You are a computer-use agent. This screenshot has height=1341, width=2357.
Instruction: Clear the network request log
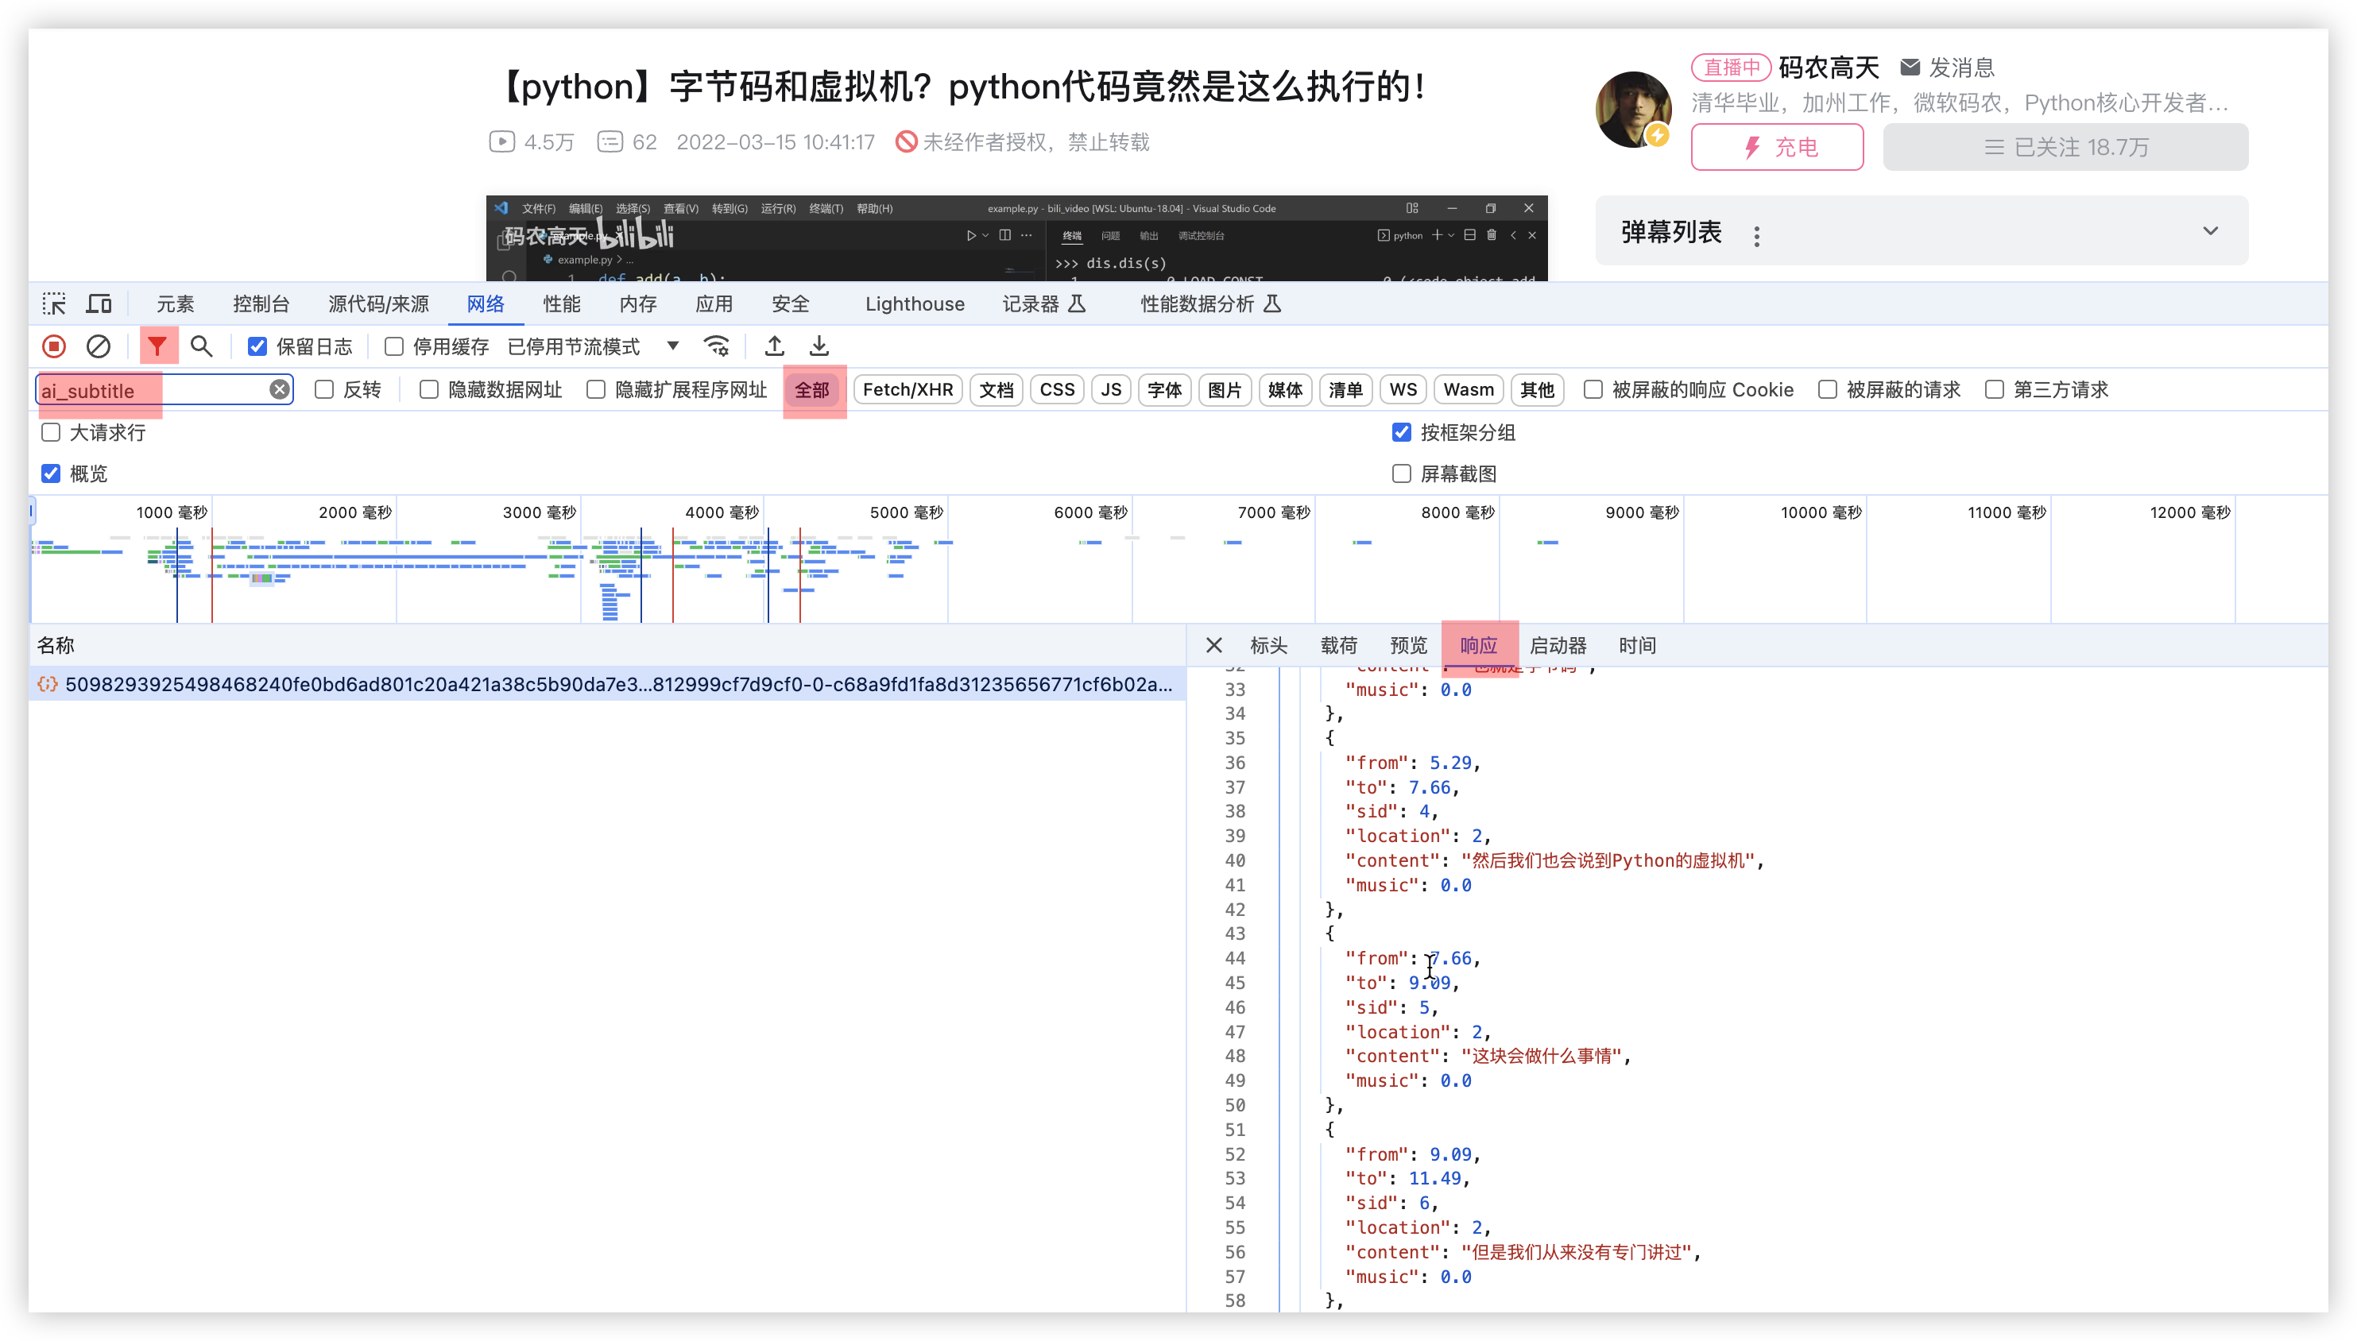point(99,346)
